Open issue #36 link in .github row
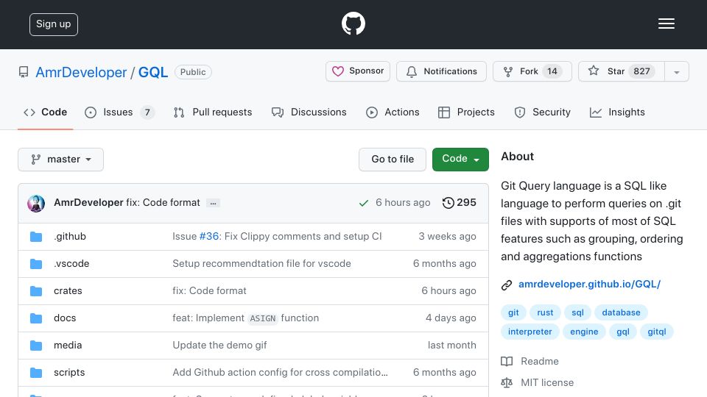 click(208, 236)
